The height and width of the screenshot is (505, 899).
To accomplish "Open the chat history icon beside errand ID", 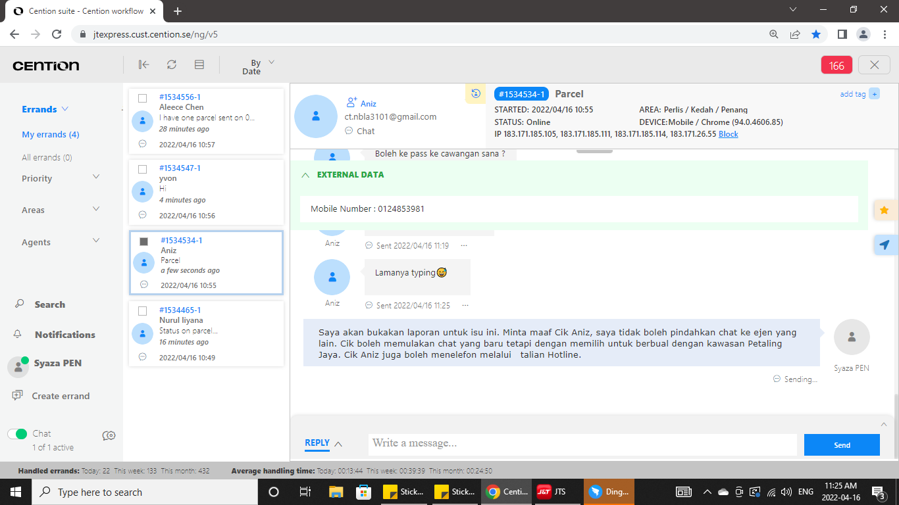I will (475, 94).
